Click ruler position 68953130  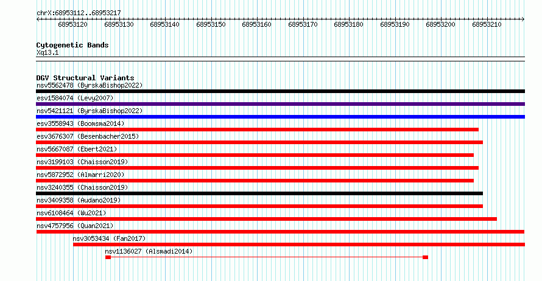tap(119, 24)
